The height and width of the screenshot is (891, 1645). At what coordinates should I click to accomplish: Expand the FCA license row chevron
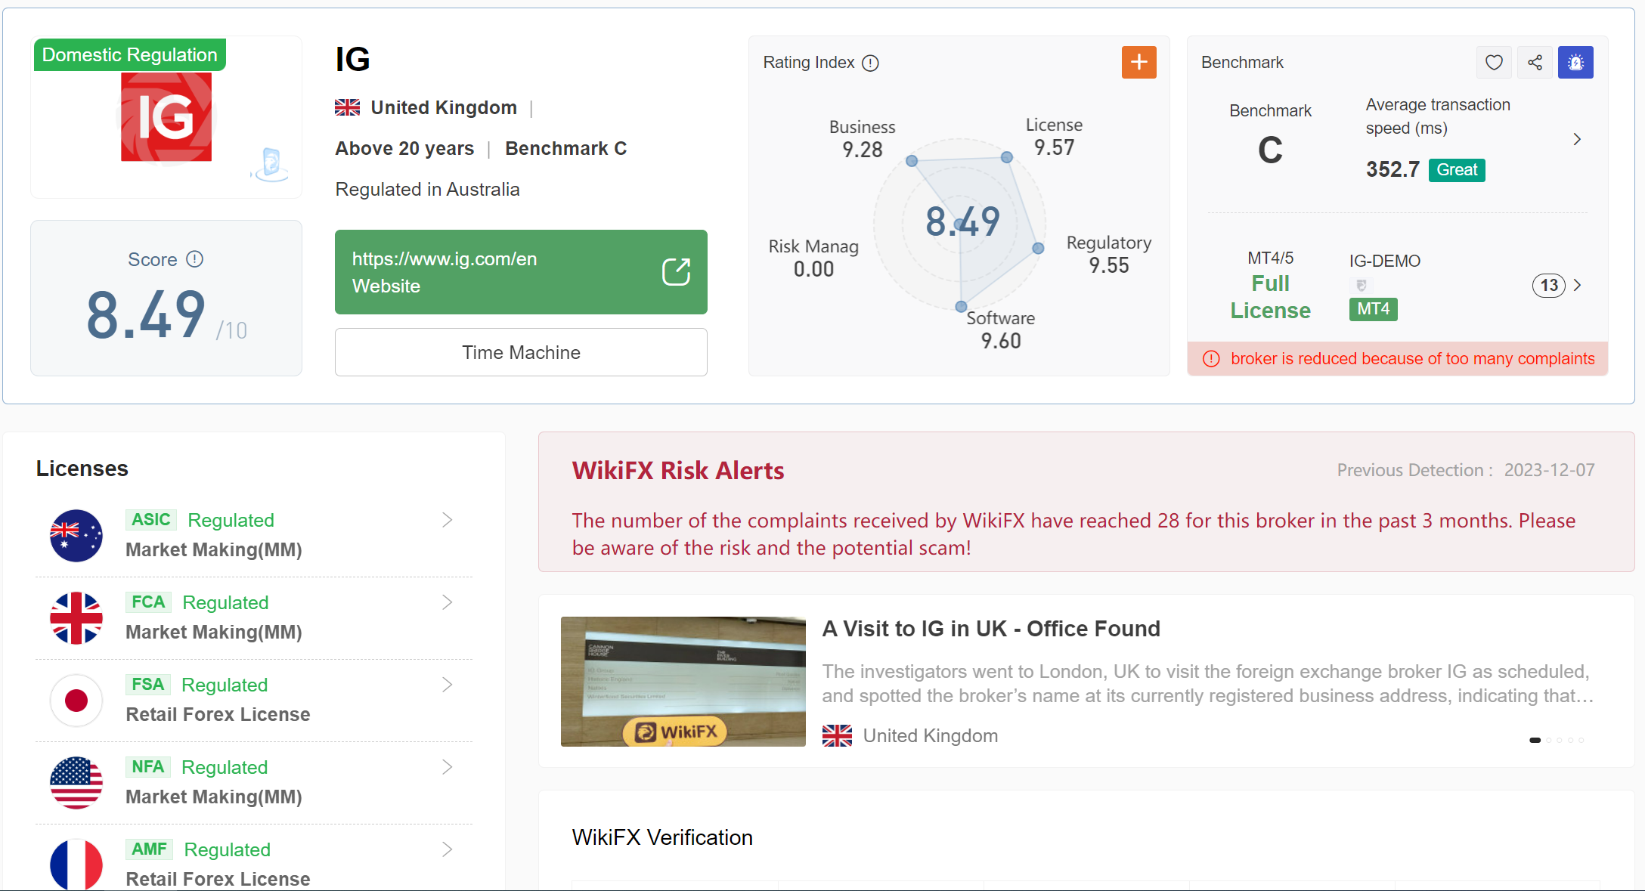tap(448, 602)
